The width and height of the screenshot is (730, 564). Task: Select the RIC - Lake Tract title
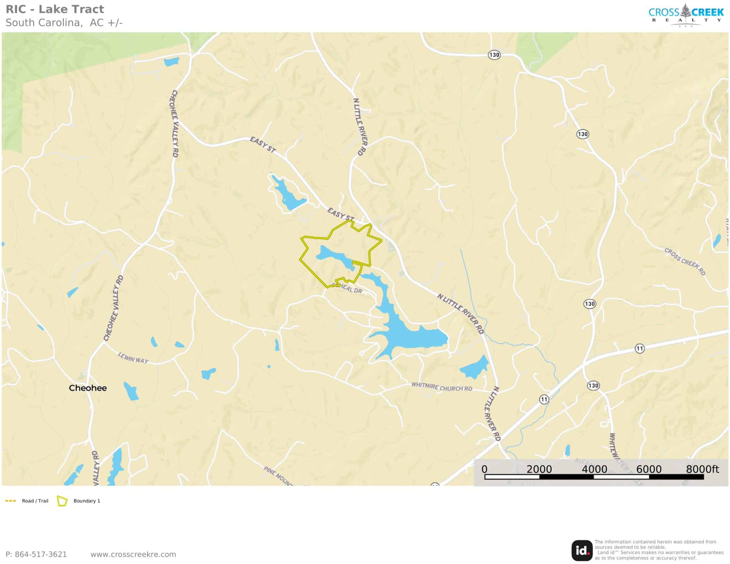(x=55, y=9)
